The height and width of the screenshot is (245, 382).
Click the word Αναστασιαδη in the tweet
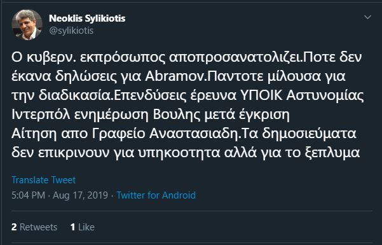(193, 133)
